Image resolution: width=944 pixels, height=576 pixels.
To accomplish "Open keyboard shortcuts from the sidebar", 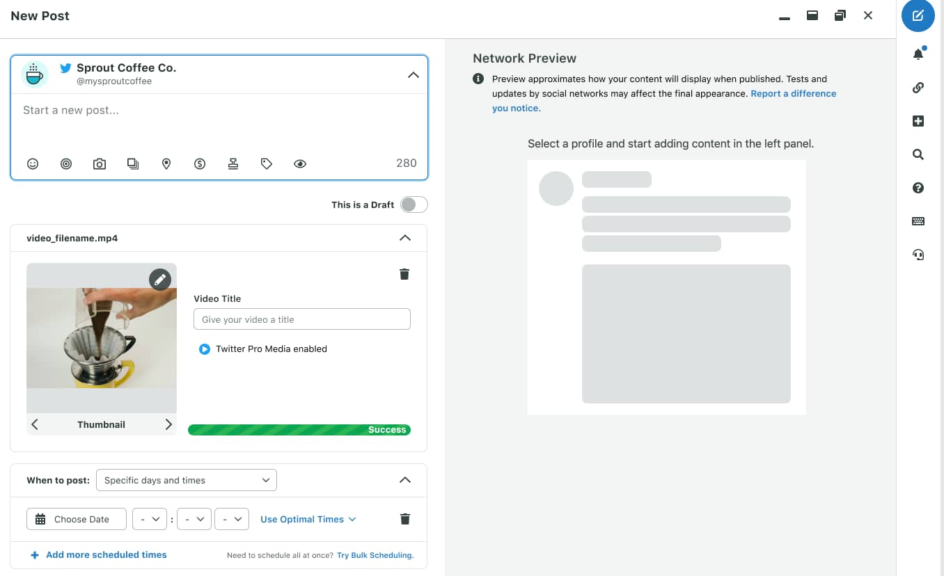I will 918,221.
